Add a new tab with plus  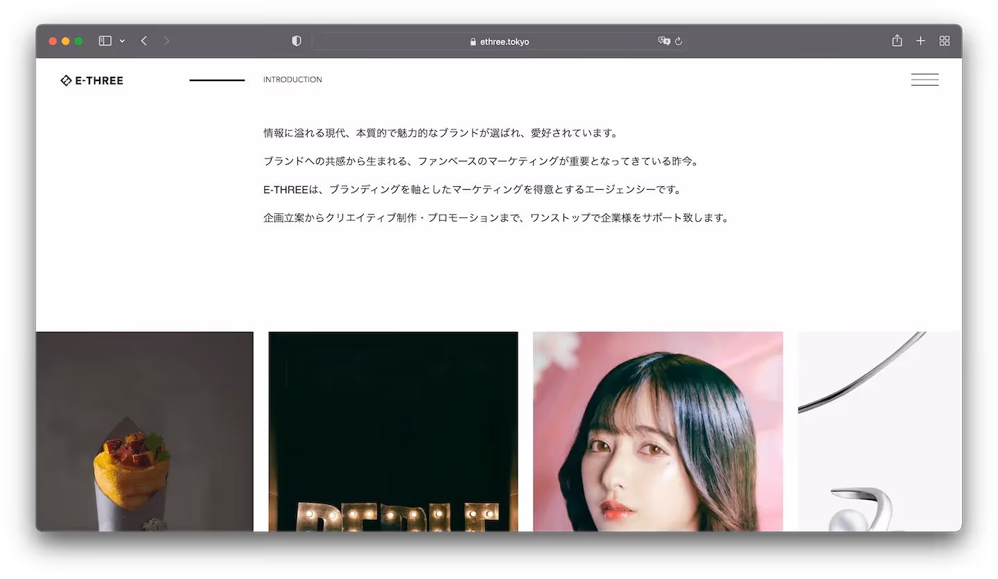[920, 41]
